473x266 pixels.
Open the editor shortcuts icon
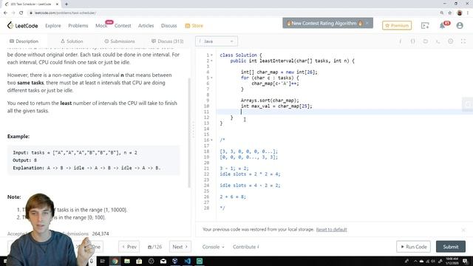pyautogui.click(x=438, y=41)
